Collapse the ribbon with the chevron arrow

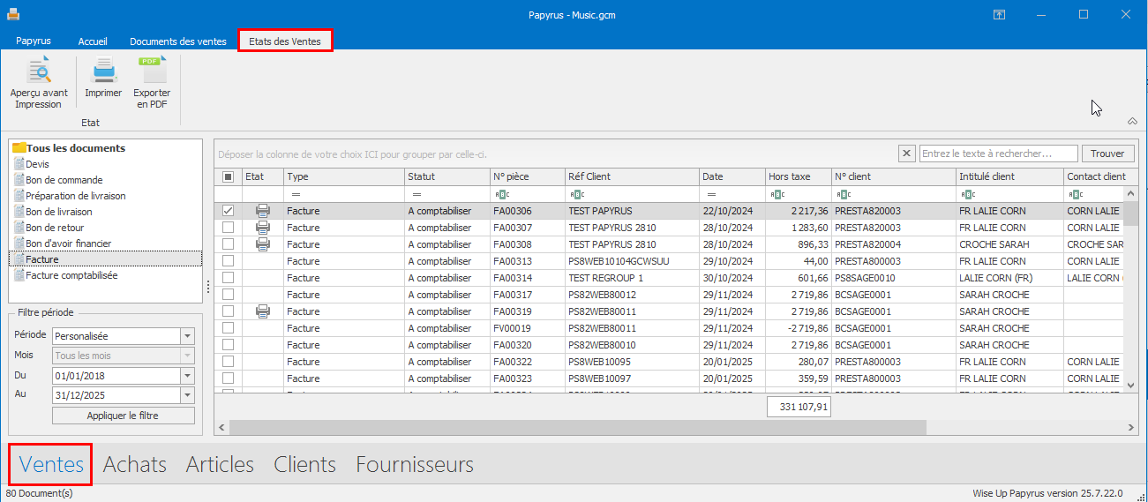1132,122
